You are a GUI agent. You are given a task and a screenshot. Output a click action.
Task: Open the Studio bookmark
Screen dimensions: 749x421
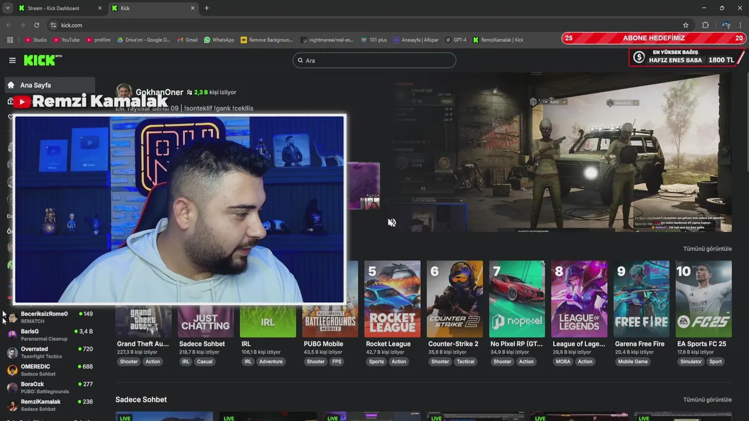[36, 40]
